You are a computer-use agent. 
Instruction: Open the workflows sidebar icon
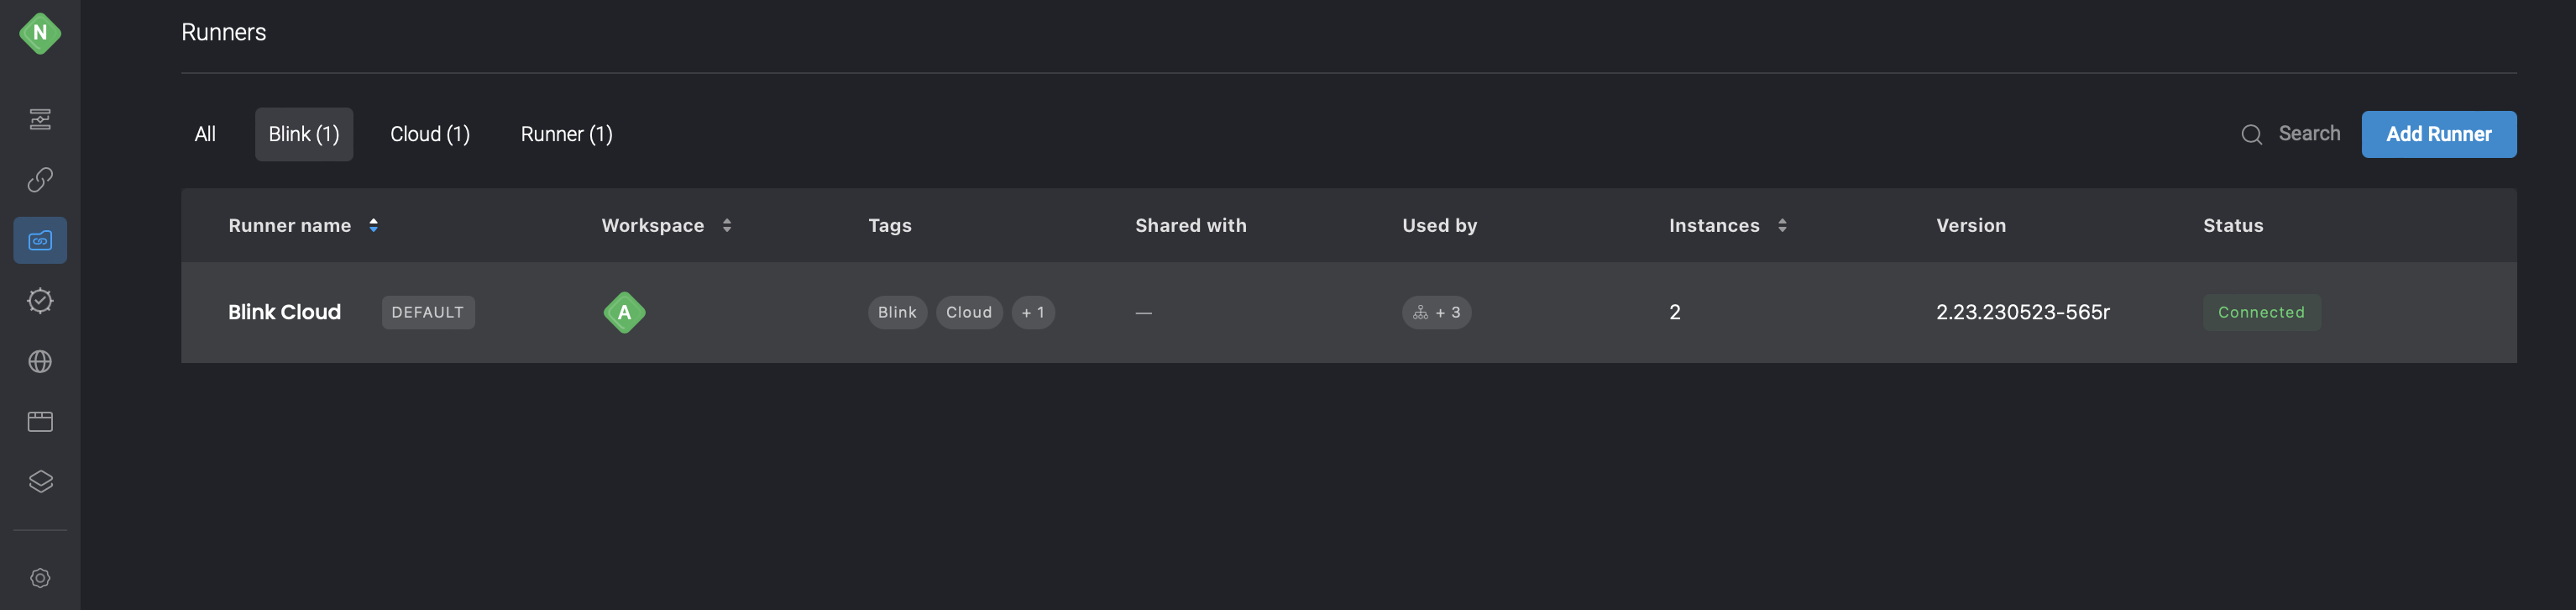pyautogui.click(x=40, y=120)
